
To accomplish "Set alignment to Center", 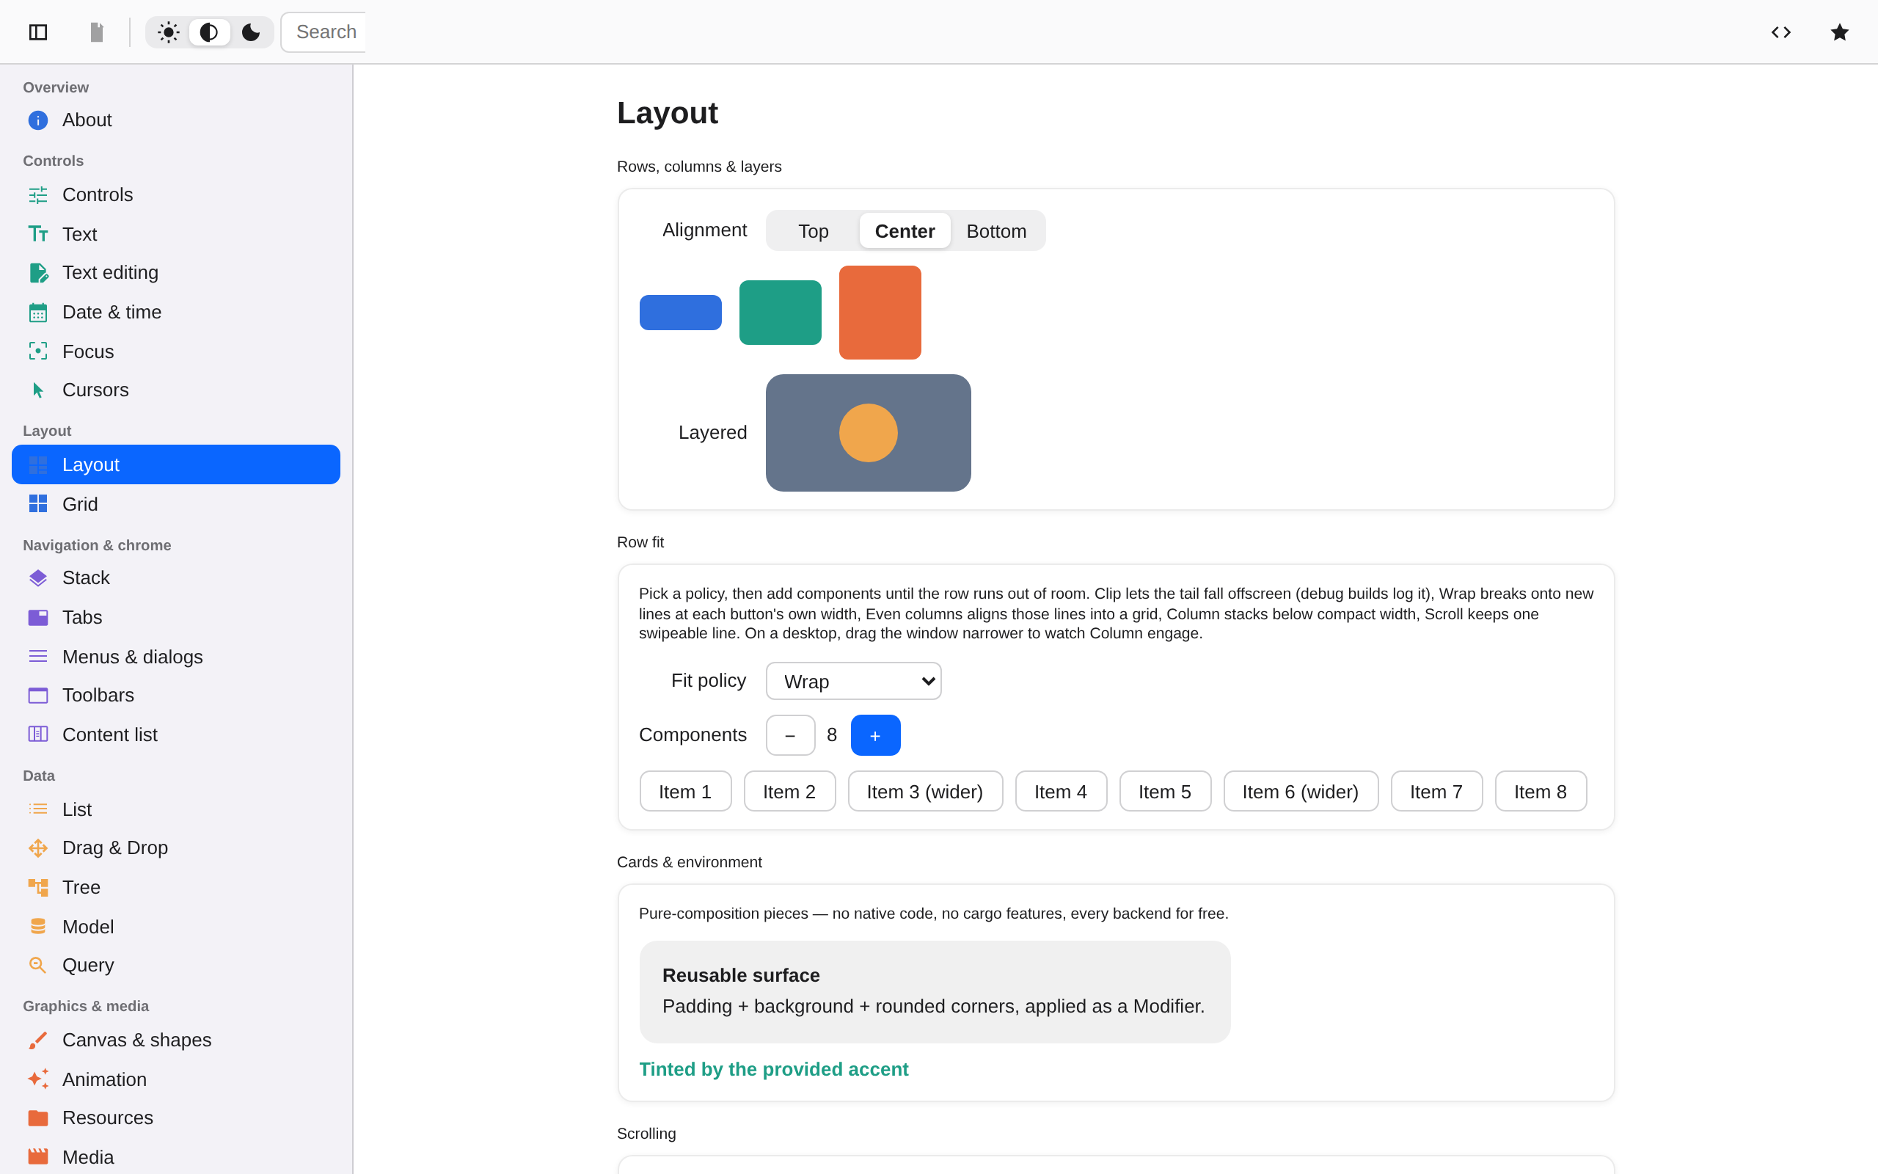I will (x=905, y=230).
